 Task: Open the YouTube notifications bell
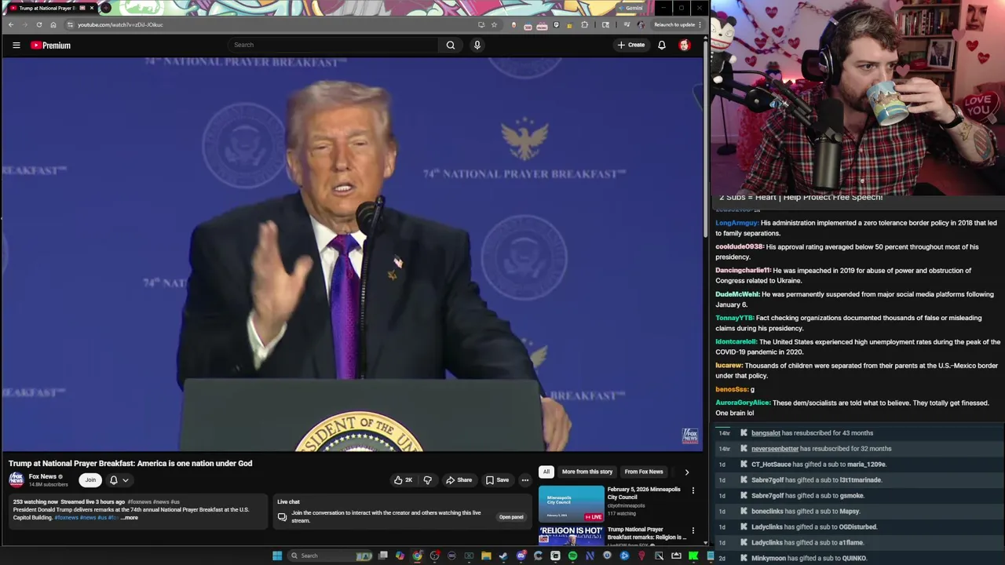coord(662,45)
